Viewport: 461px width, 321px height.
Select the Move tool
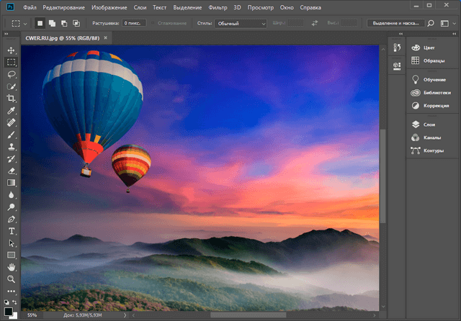[12, 51]
